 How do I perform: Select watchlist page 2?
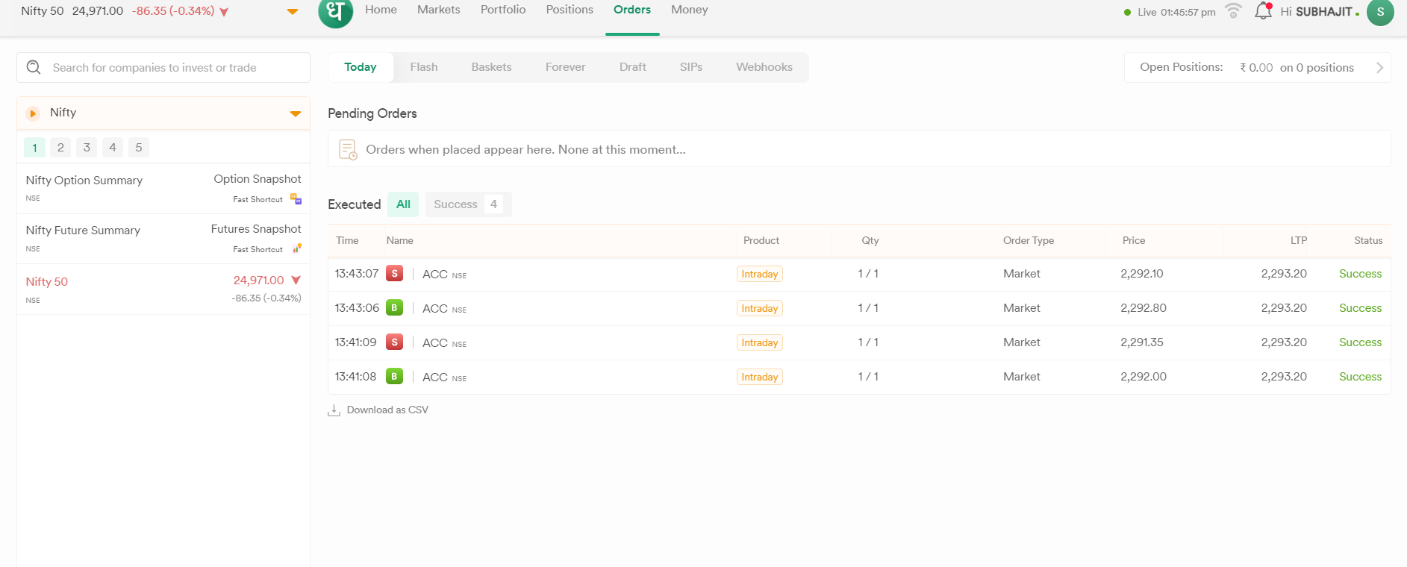click(60, 148)
